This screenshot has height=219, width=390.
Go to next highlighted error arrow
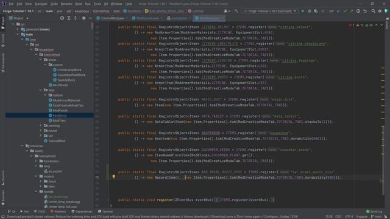(381, 25)
